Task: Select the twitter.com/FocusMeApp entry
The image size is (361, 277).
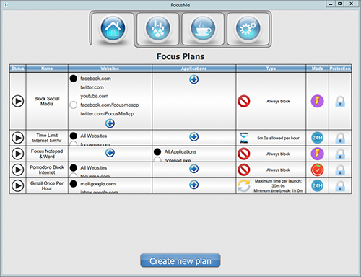Action: pos(107,114)
